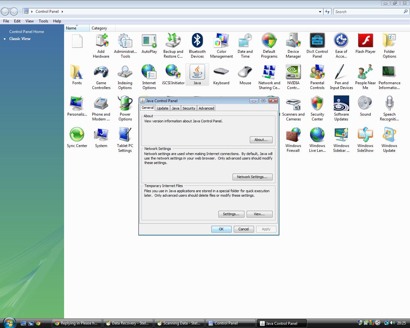Open the Help menu
The width and height of the screenshot is (410, 328).
click(x=57, y=21)
